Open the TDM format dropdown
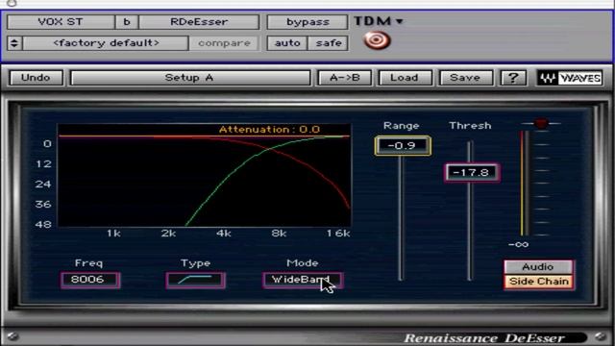Viewport: 615px width, 346px height. pos(379,21)
